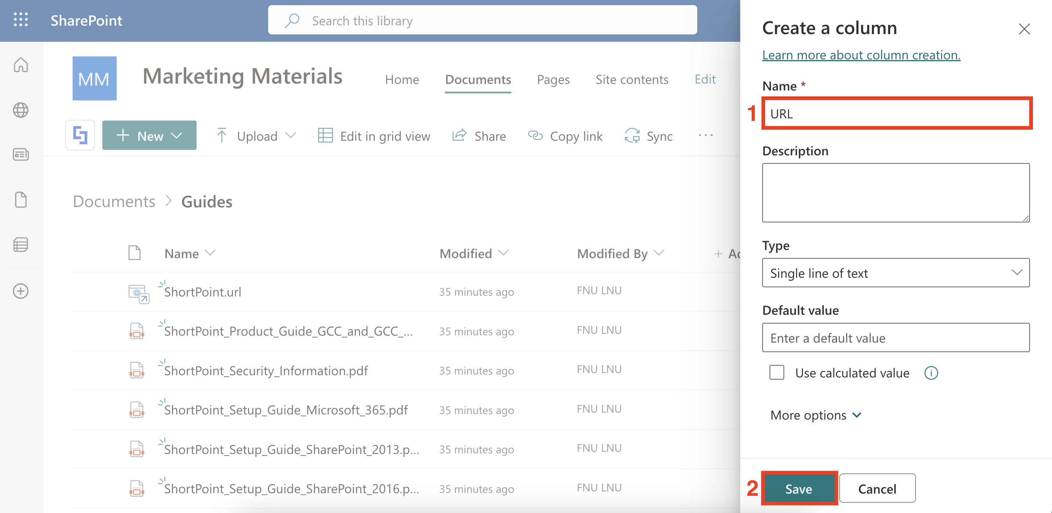Click the Create plus circle icon
The height and width of the screenshot is (513, 1052).
[21, 291]
